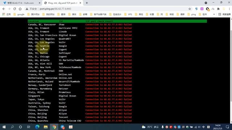Open the google bookmark folder
Viewport: 232px width, 130px height.
[x=19, y=14]
